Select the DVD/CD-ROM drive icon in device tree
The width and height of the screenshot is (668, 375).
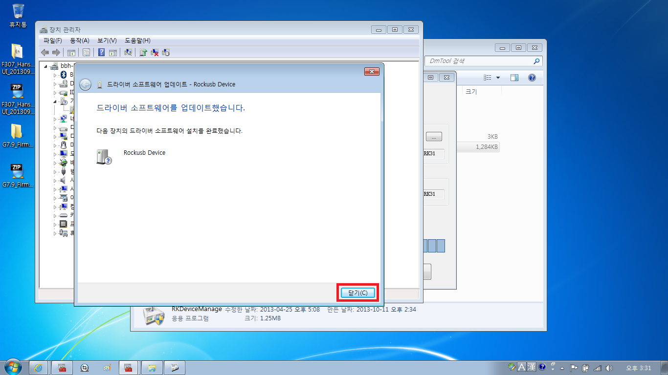click(x=63, y=83)
